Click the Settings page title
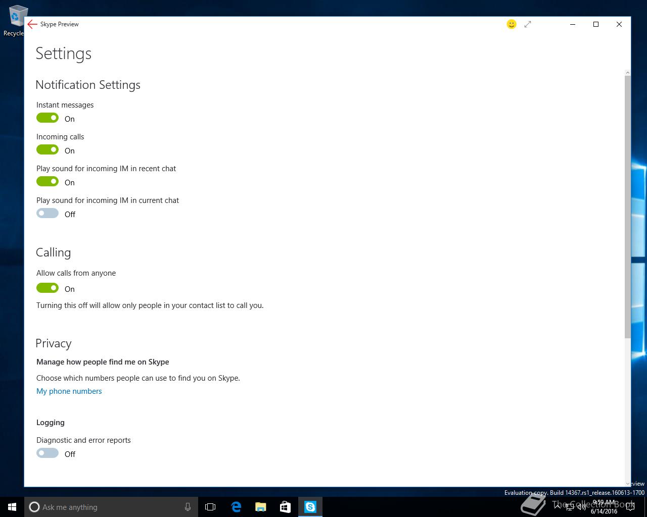This screenshot has height=517, width=647. (x=64, y=54)
